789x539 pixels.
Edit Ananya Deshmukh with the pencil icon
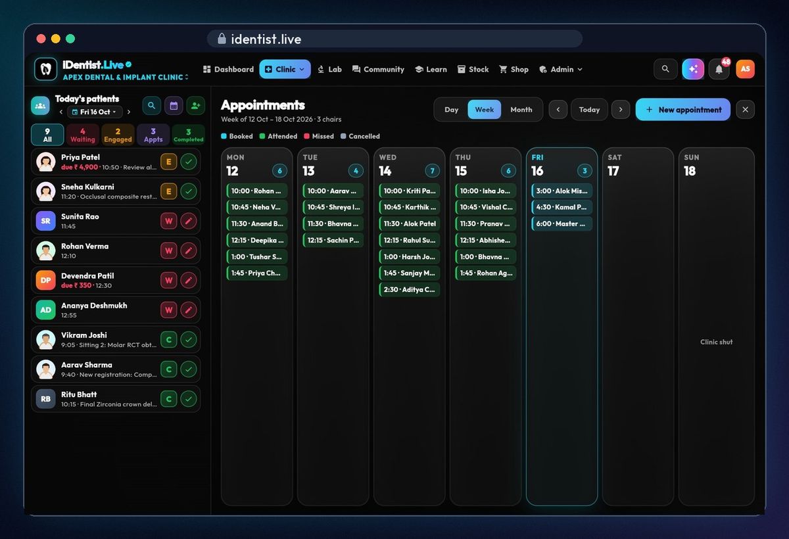pos(189,310)
